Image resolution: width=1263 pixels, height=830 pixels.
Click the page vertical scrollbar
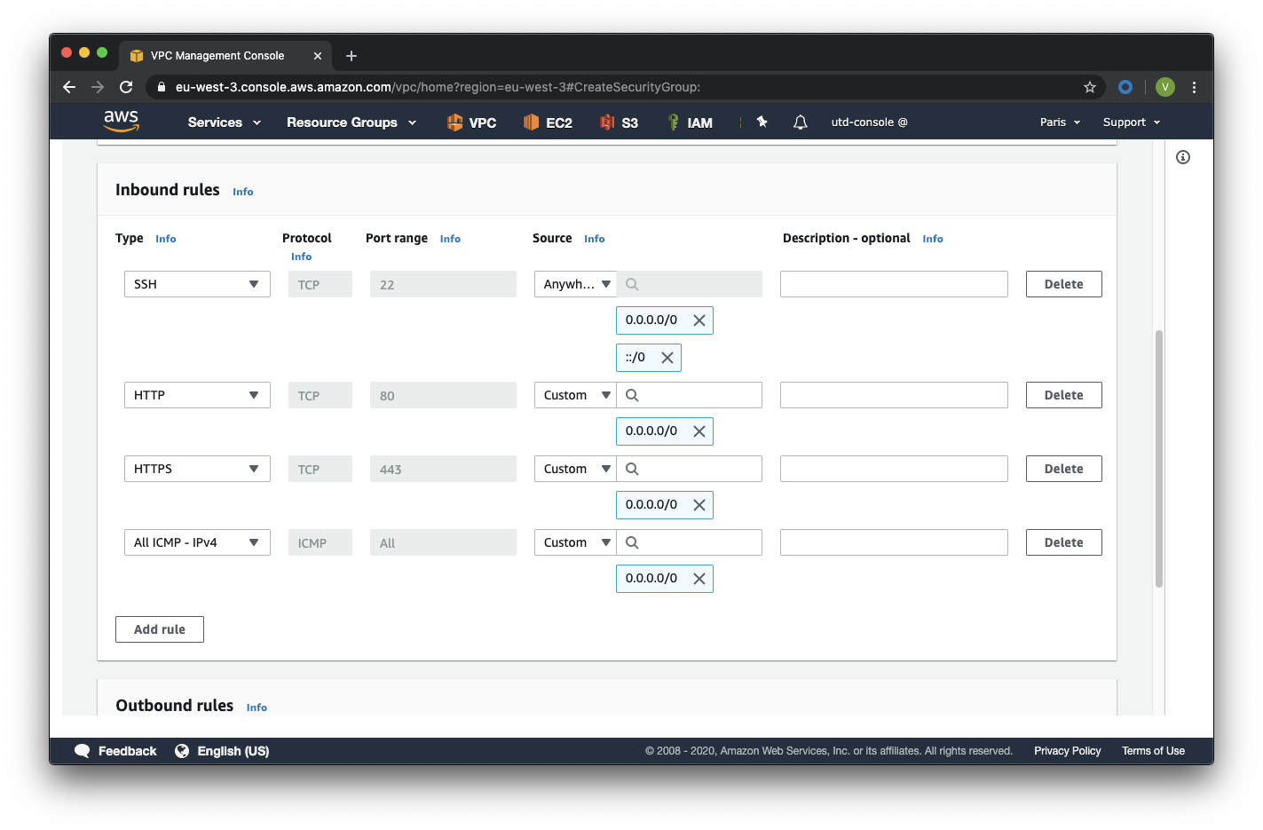click(1159, 458)
